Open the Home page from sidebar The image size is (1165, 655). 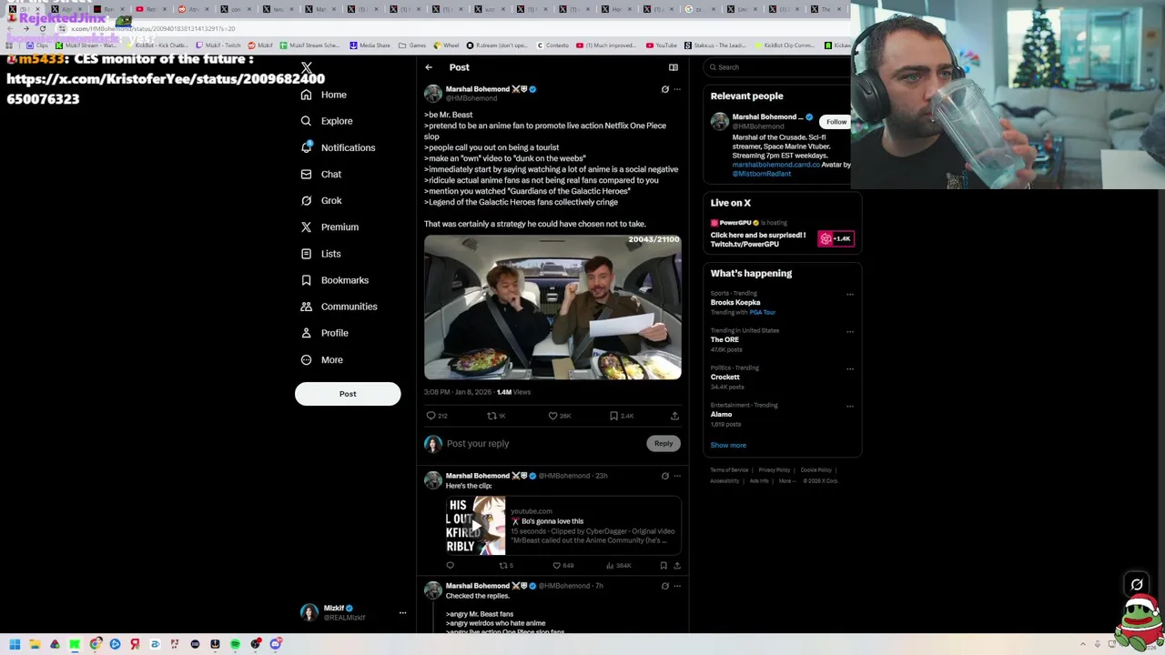[324, 95]
